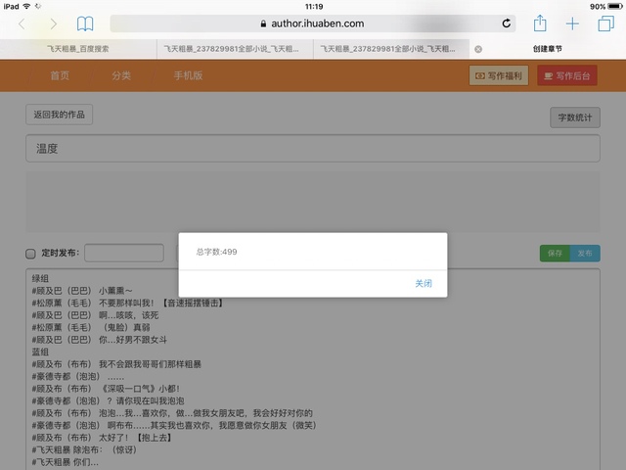Show all open tabs overview icon
The height and width of the screenshot is (470, 626).
tap(604, 23)
